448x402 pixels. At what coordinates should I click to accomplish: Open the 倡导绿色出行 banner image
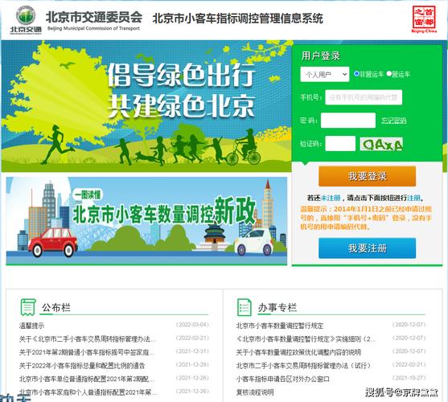click(146, 106)
